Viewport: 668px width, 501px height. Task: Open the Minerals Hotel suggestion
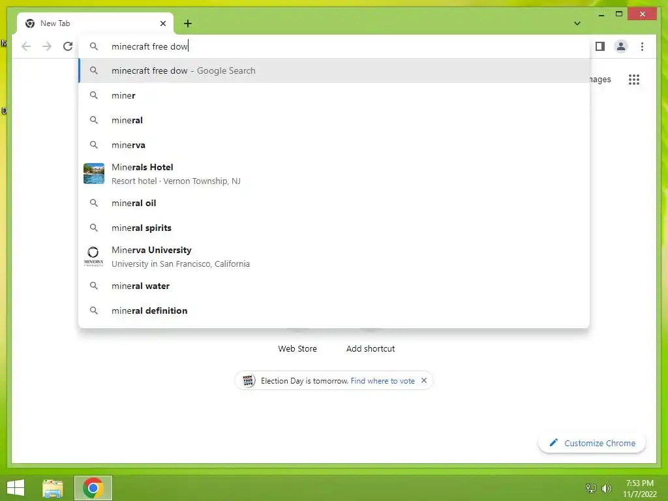pos(334,174)
